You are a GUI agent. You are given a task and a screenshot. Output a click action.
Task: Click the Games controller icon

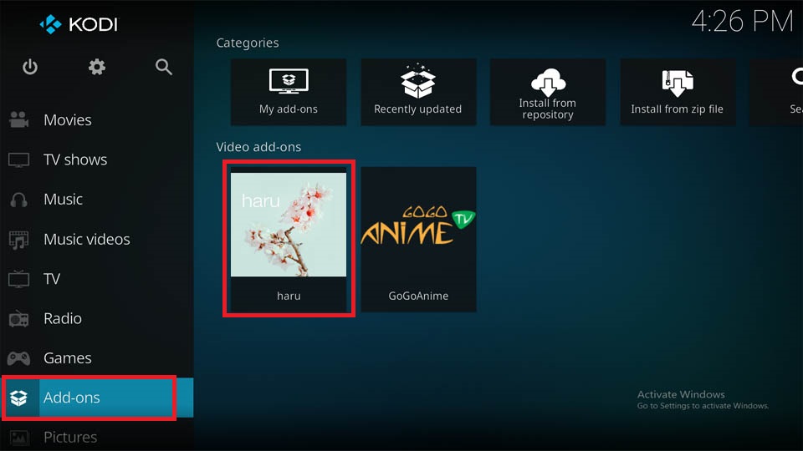(19, 358)
